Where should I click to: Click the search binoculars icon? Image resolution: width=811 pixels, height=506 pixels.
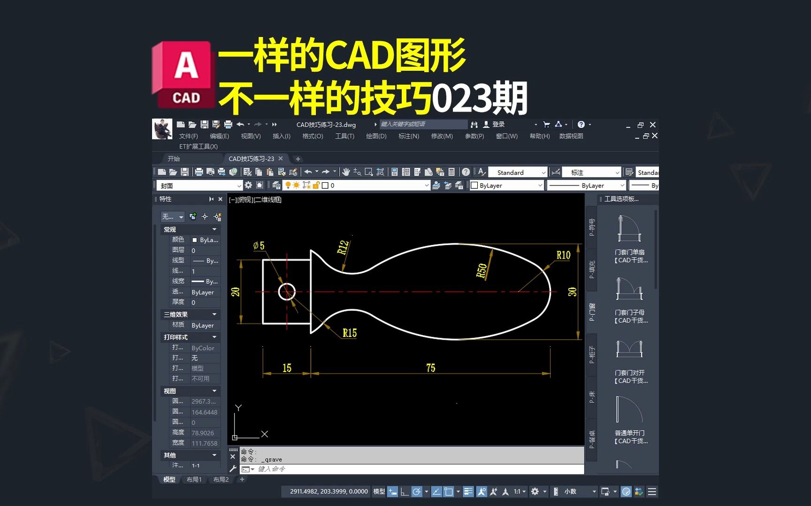click(x=474, y=124)
